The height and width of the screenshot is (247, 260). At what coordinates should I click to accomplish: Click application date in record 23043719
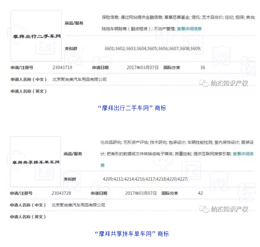click(x=142, y=68)
